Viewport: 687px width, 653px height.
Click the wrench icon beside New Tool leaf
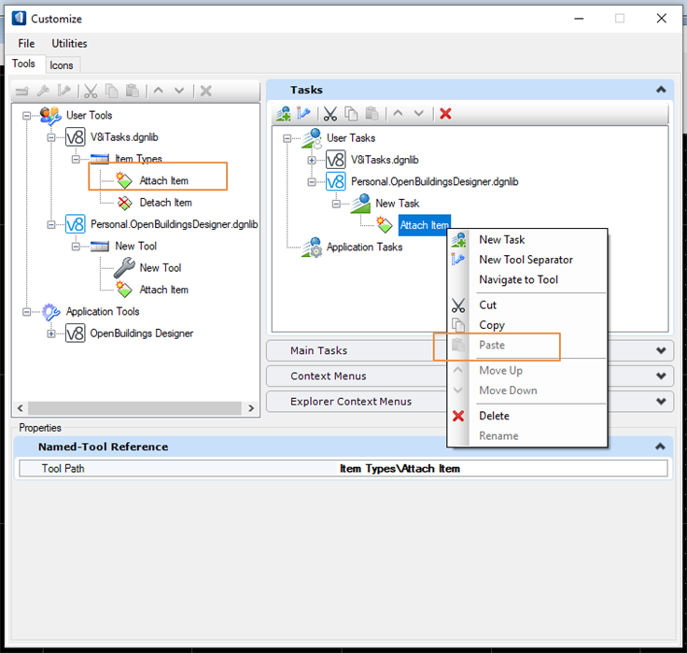click(124, 268)
